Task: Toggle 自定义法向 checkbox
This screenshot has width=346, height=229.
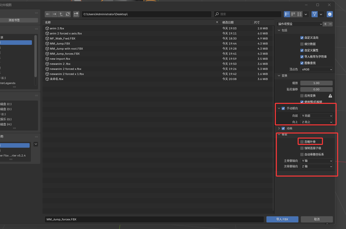Action: pyautogui.click(x=302, y=38)
